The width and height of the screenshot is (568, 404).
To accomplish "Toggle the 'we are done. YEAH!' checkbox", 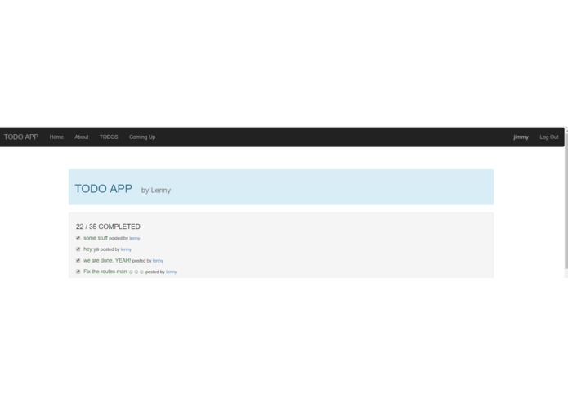I will point(78,261).
